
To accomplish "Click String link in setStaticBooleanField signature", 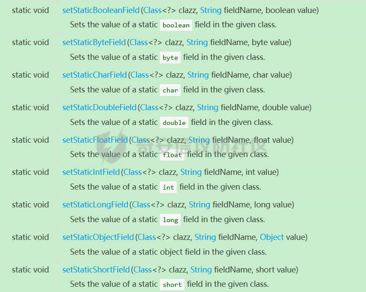I will tap(211, 10).
